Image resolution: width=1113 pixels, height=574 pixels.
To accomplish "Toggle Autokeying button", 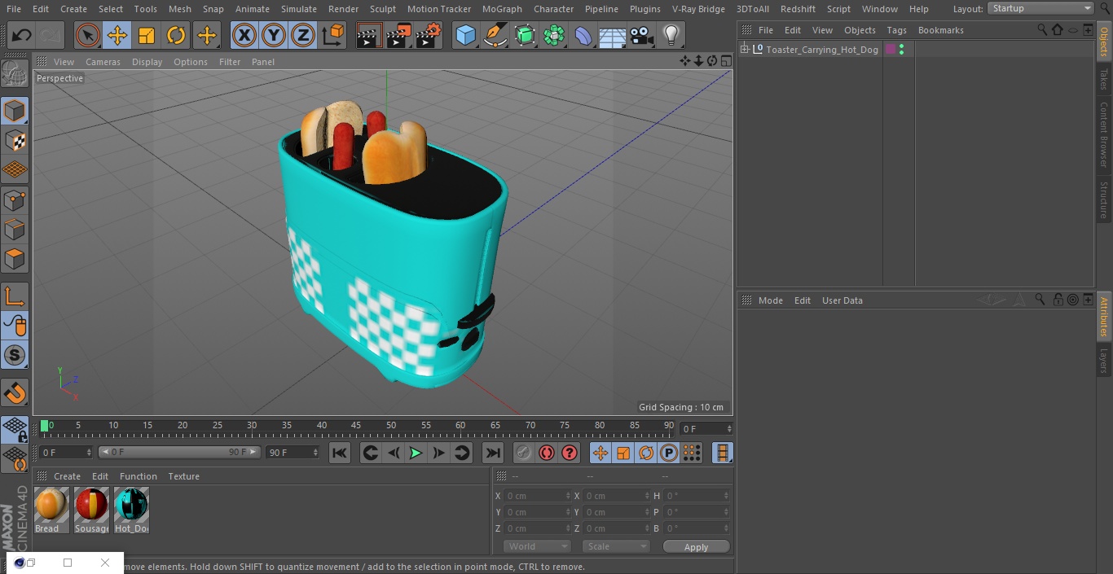I will point(547,453).
